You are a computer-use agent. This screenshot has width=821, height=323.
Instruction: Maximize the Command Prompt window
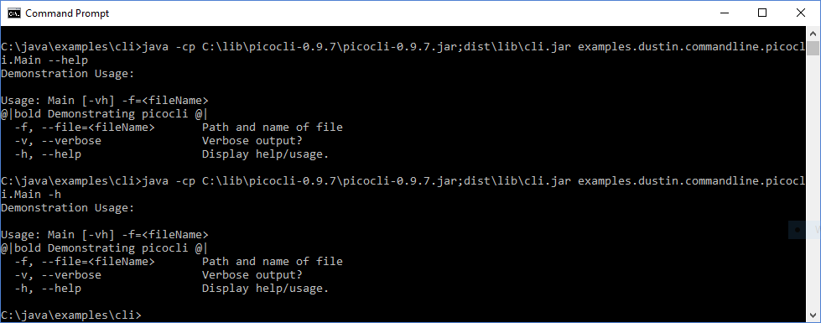[762, 13]
